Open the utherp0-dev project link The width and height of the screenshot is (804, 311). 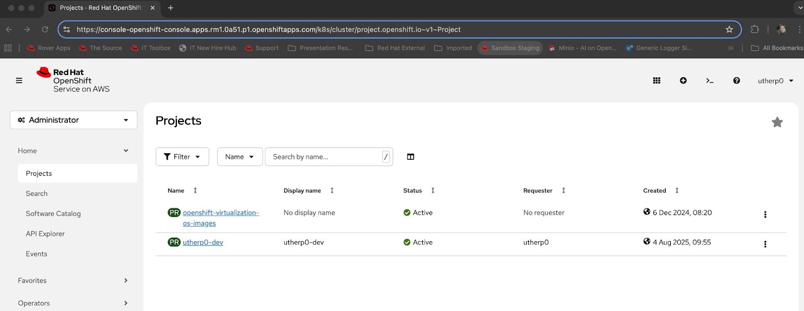pyautogui.click(x=203, y=242)
